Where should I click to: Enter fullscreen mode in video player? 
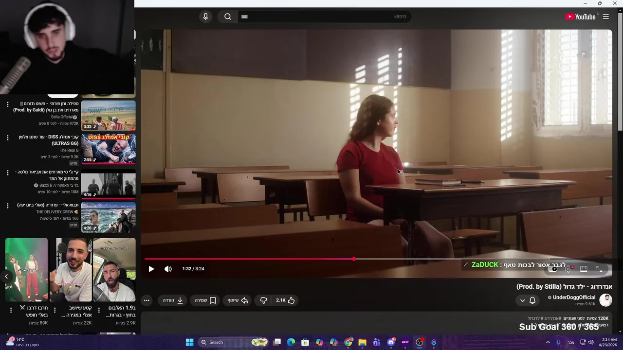click(599, 269)
